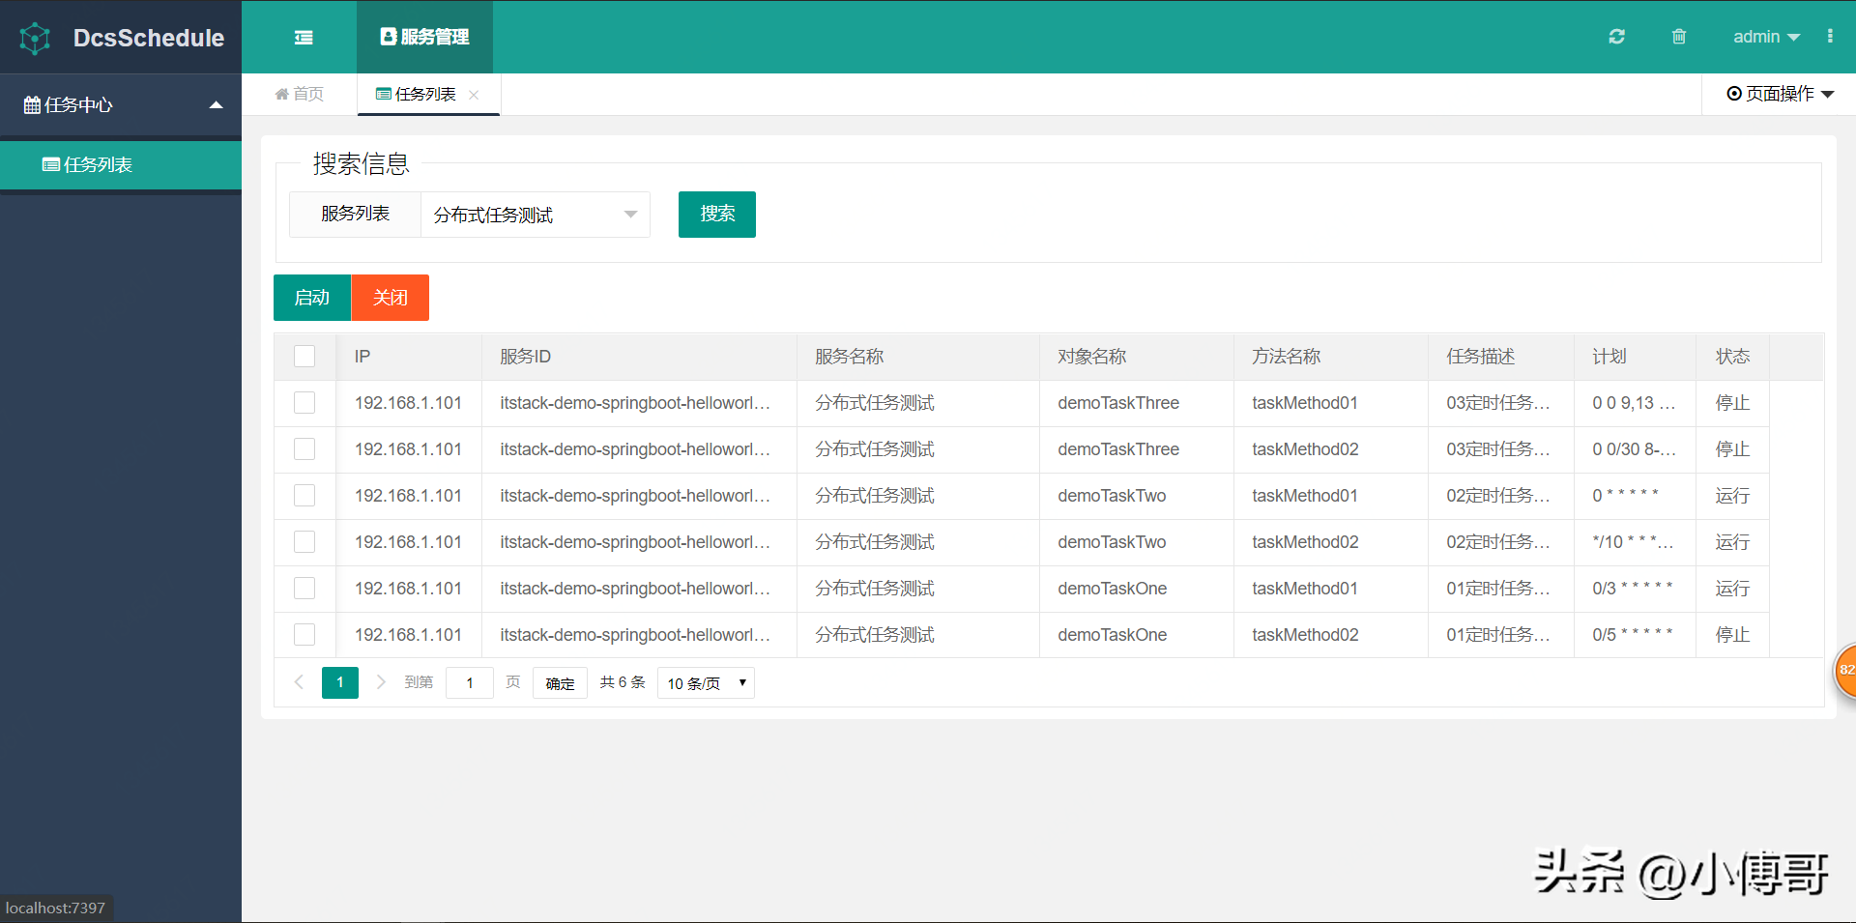Check the demoTaskTwo taskMethod01 row
The width and height of the screenshot is (1856, 923).
point(304,496)
